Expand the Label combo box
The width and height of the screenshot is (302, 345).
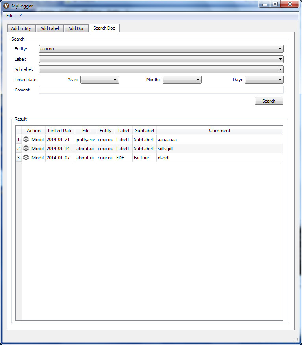pyautogui.click(x=161, y=59)
